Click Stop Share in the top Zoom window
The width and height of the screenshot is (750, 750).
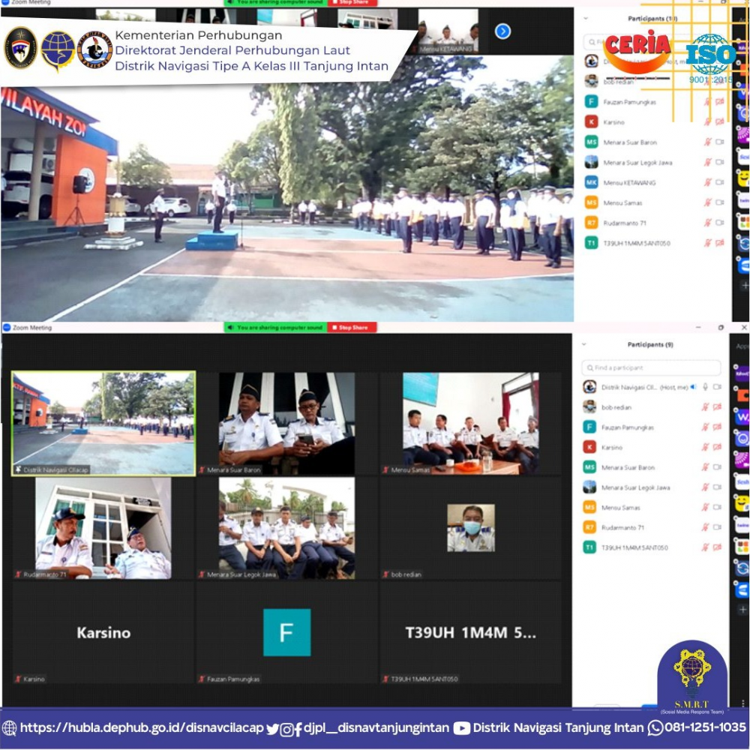coord(352,2)
